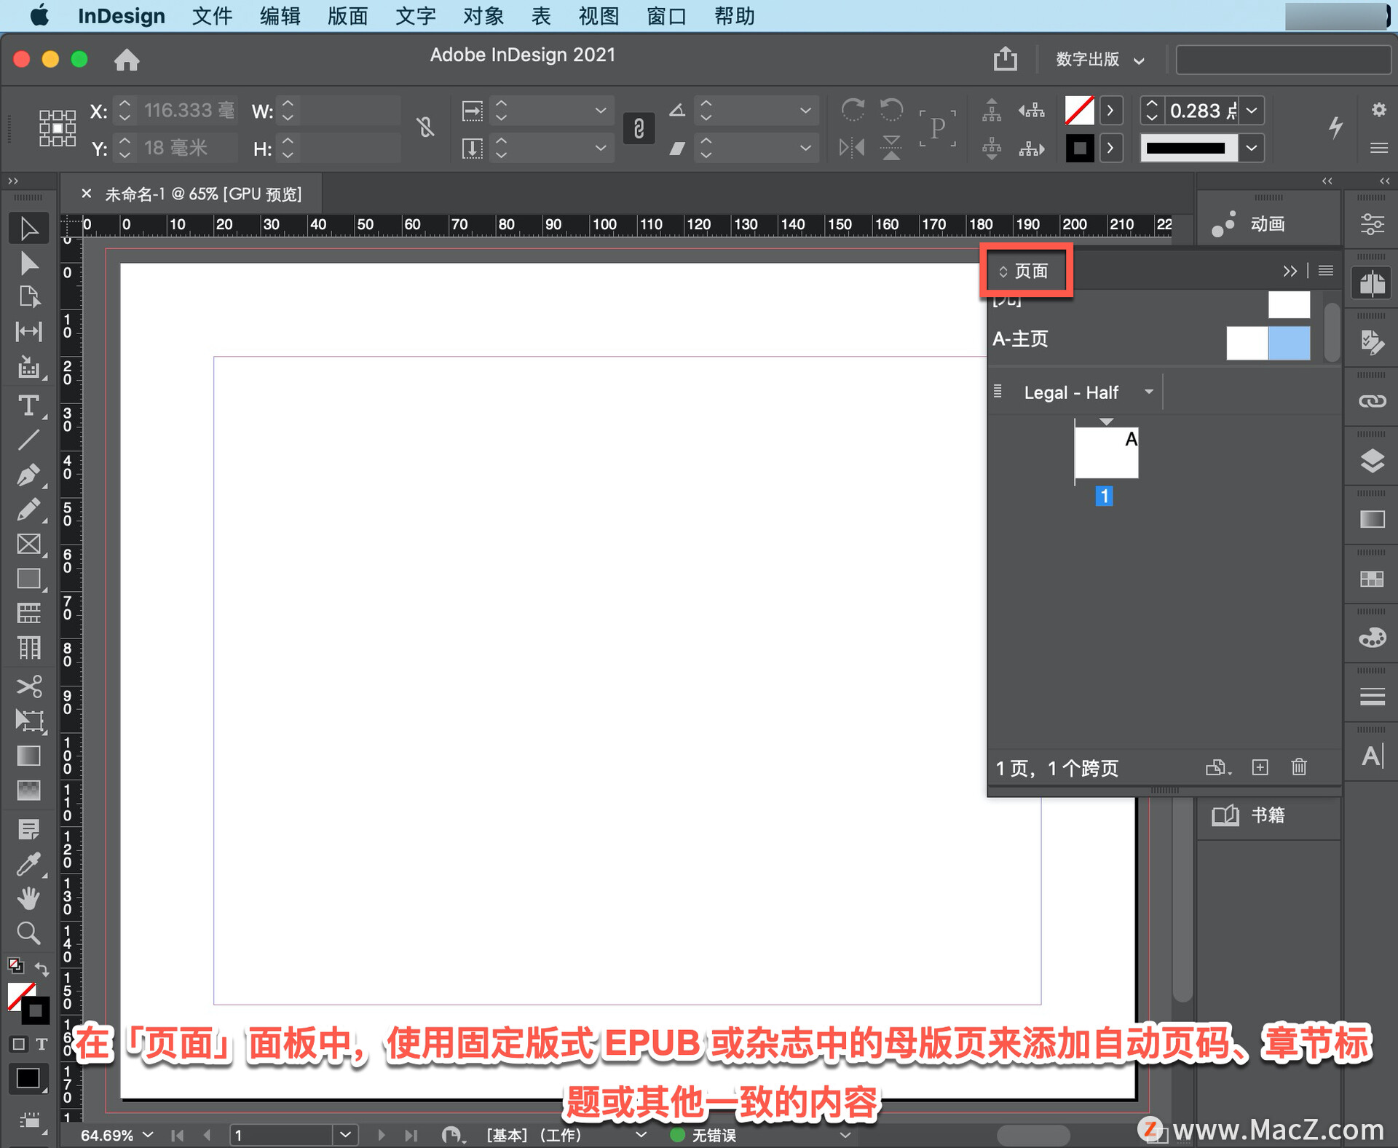
Task: Select the Zoom magnifier tool
Action: [x=28, y=933]
